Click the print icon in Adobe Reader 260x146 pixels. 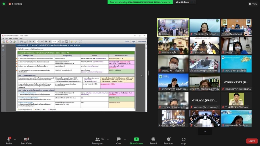coord(21,42)
